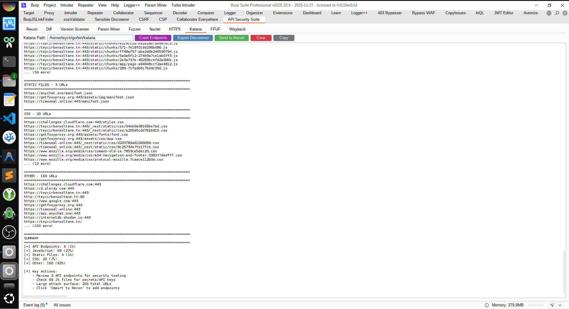Click the output pane vertical scrollbar
Viewport: 569px width, 309px height.
coord(564,273)
